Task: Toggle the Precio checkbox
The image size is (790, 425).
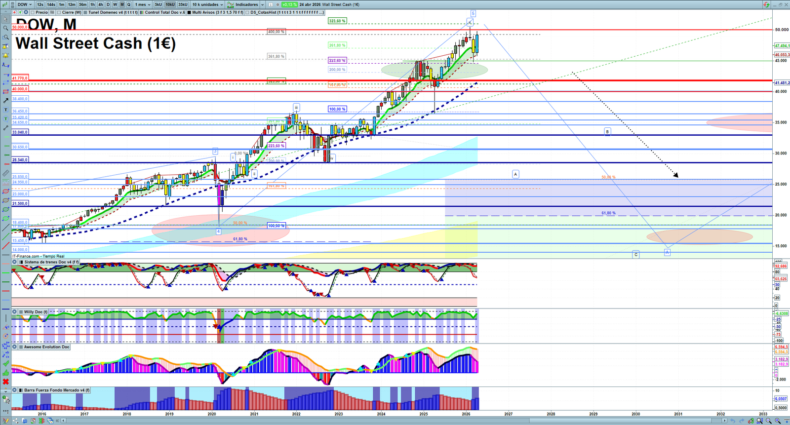Action: tap(33, 12)
